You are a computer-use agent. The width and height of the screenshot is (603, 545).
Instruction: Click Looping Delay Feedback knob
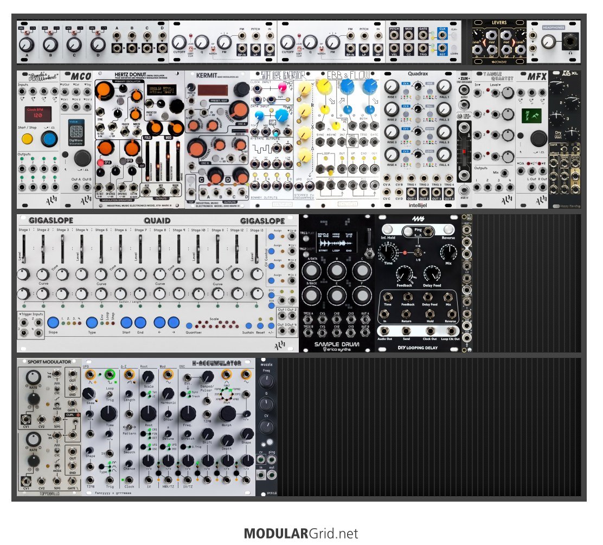[x=404, y=274]
